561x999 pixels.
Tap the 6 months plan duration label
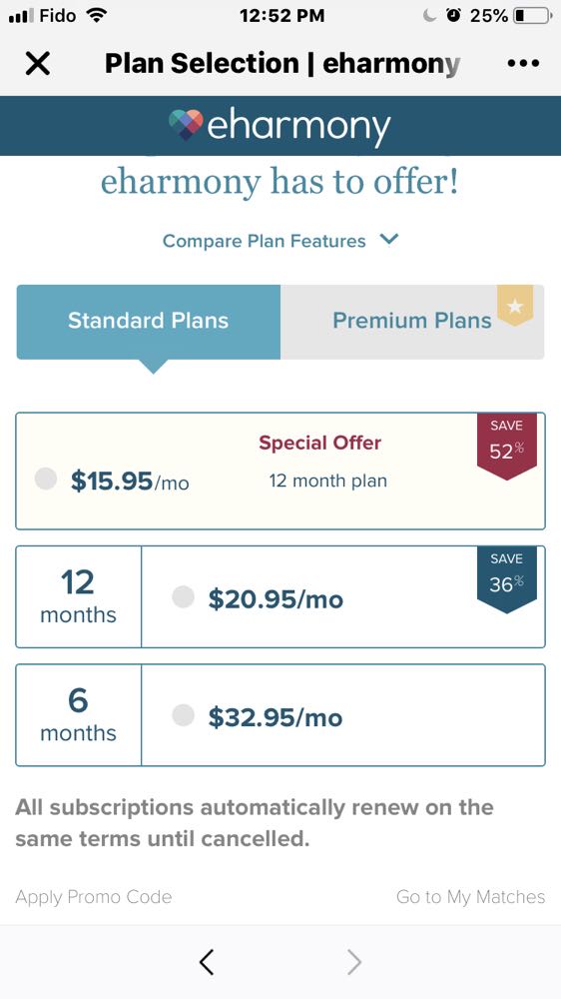78,715
